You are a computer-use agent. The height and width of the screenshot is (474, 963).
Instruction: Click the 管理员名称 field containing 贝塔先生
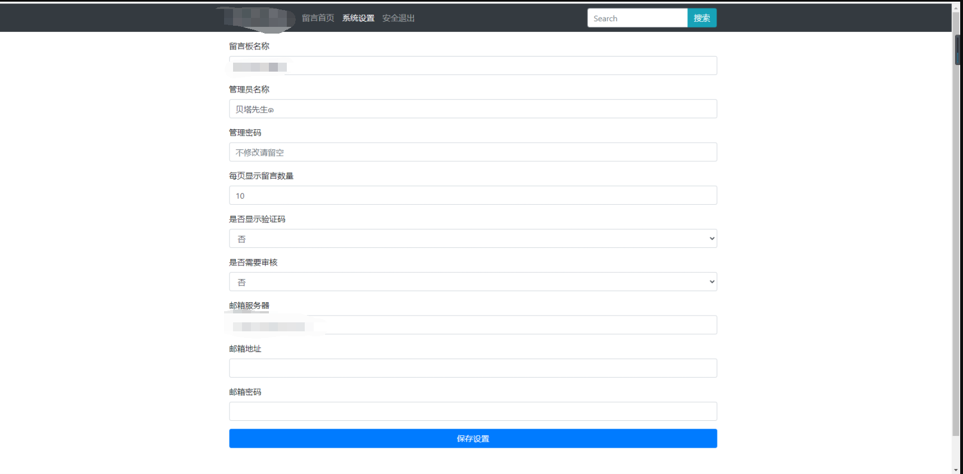coord(473,109)
